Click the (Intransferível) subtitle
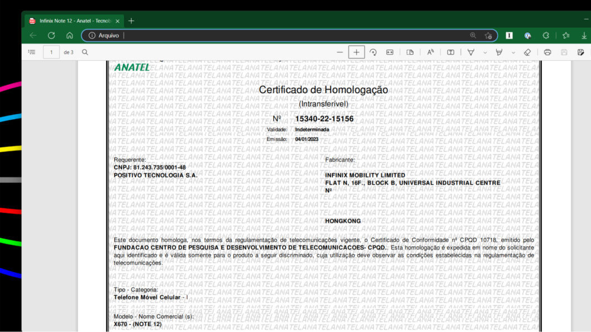This screenshot has width=591, height=332. tap(323, 104)
